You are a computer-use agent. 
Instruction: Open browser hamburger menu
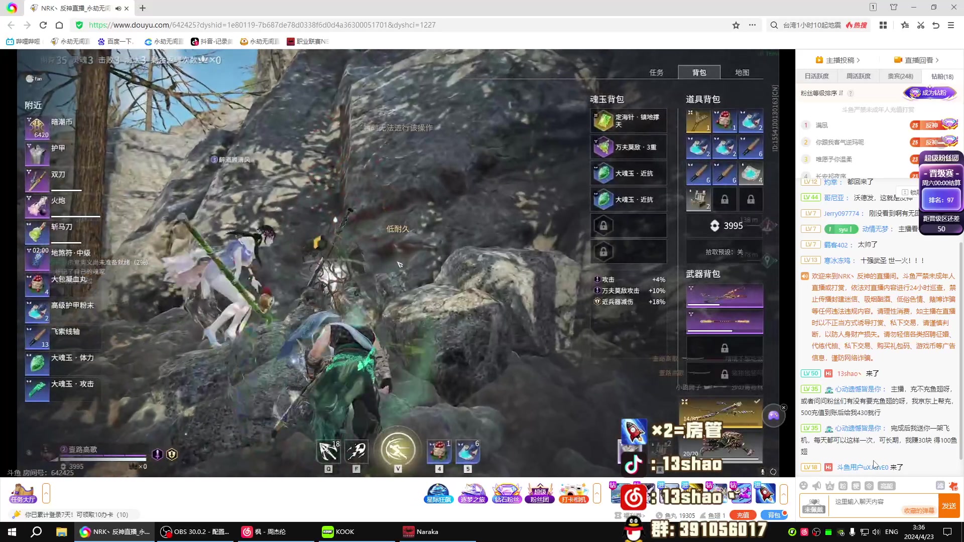pos(951,25)
